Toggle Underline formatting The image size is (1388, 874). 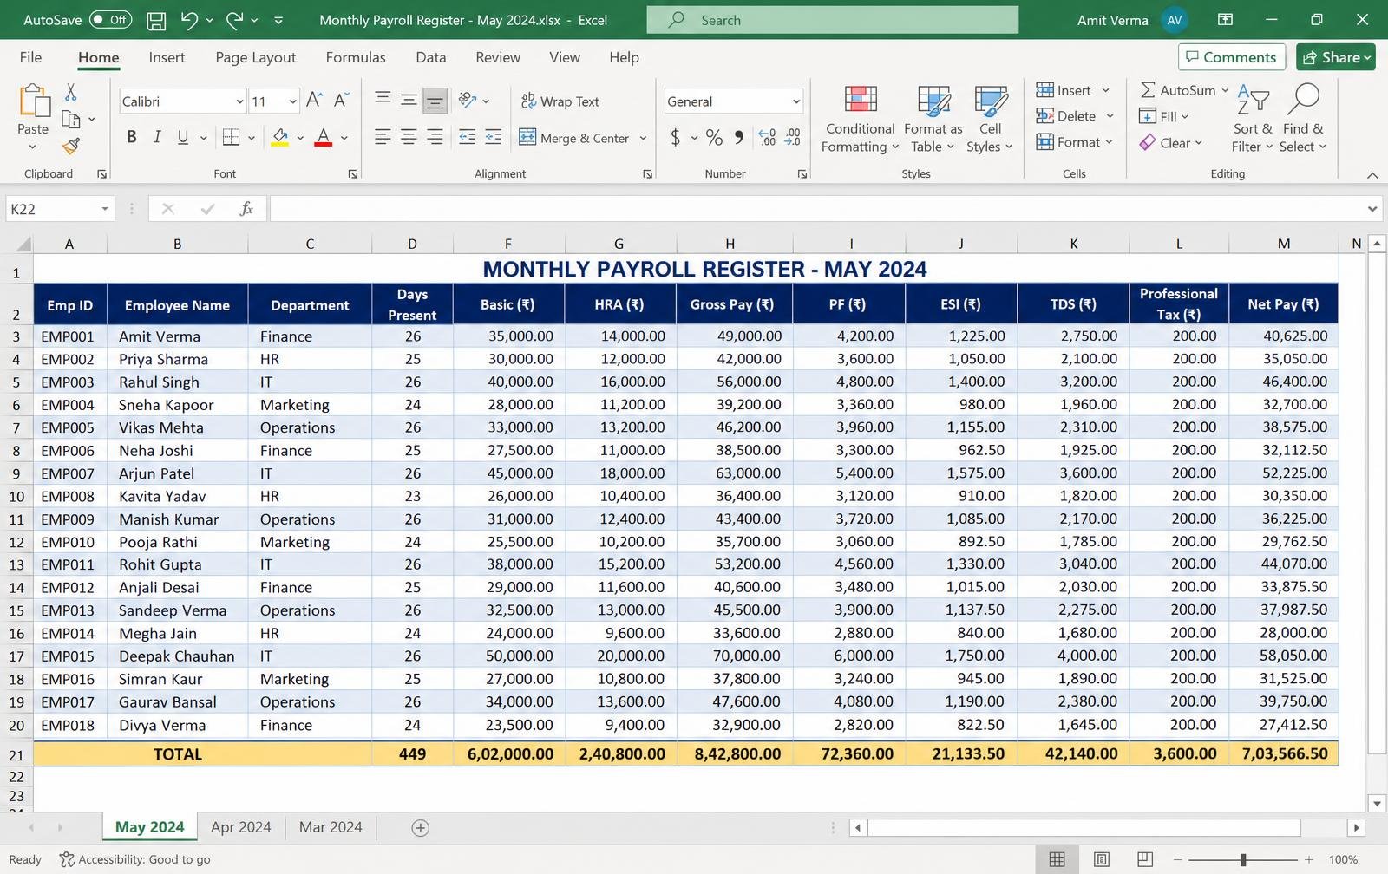[183, 137]
